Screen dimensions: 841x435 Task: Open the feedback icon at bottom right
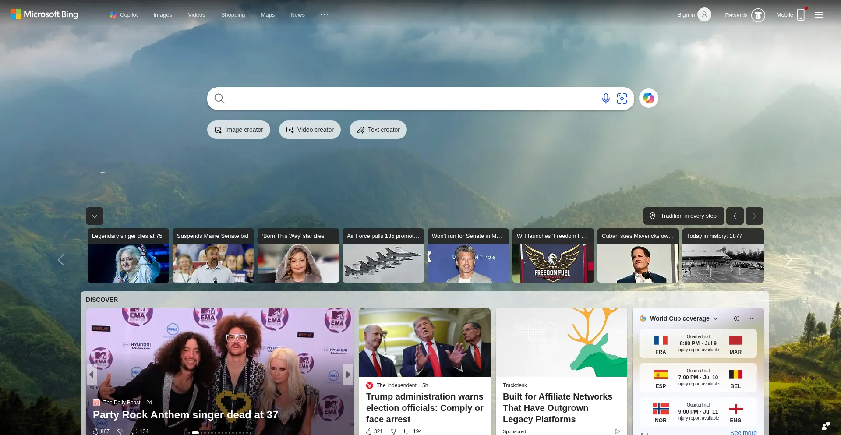(826, 426)
